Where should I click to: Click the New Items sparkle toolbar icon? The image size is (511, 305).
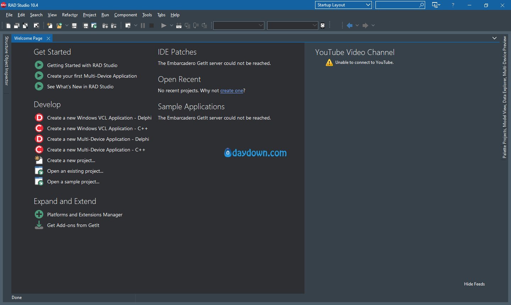50,26
